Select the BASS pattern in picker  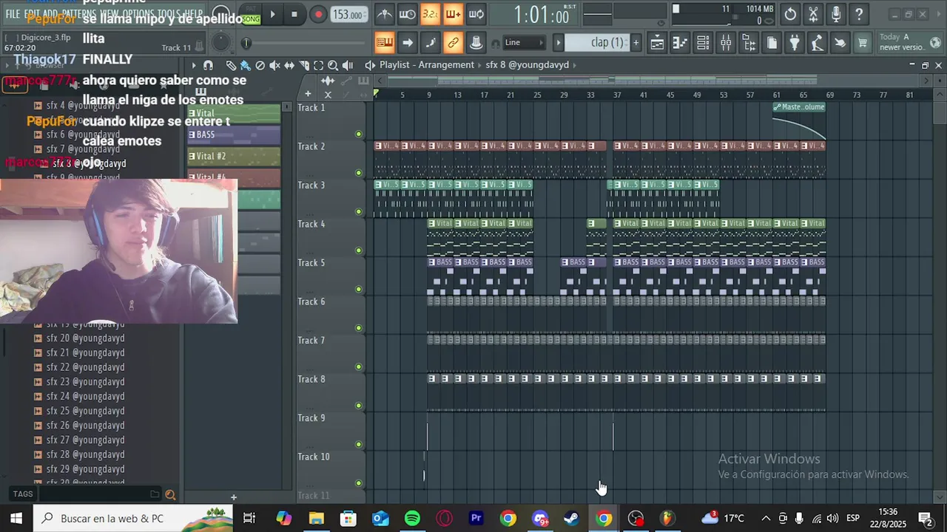tap(233, 134)
